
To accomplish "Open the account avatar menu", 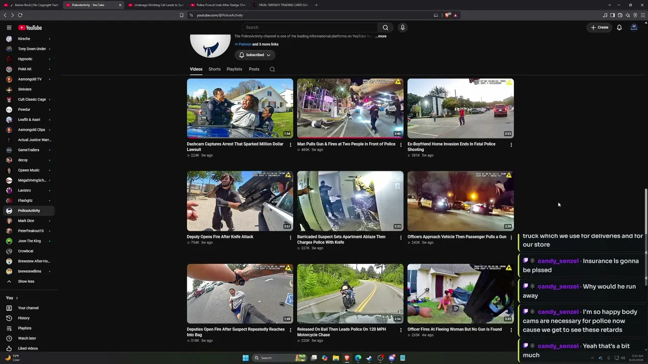I will 634,27.
